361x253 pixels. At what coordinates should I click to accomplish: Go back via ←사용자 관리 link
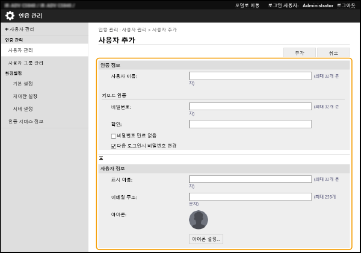pyautogui.click(x=19, y=29)
